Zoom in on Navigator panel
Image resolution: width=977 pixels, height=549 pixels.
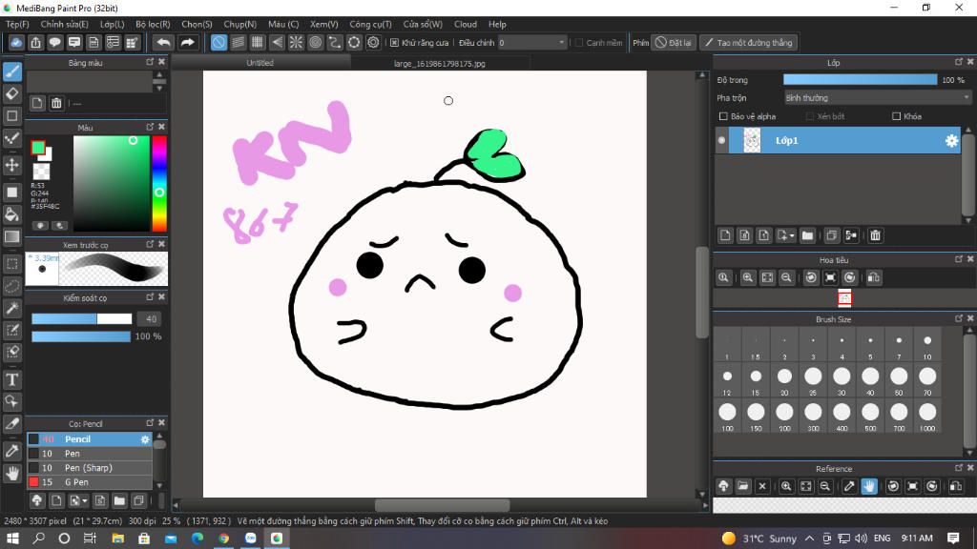coord(748,277)
